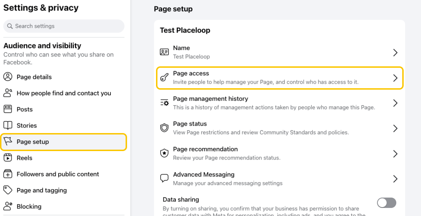The width and height of the screenshot is (421, 216).
Task: Click the Stories book icon
Action: pyautogui.click(x=8, y=125)
